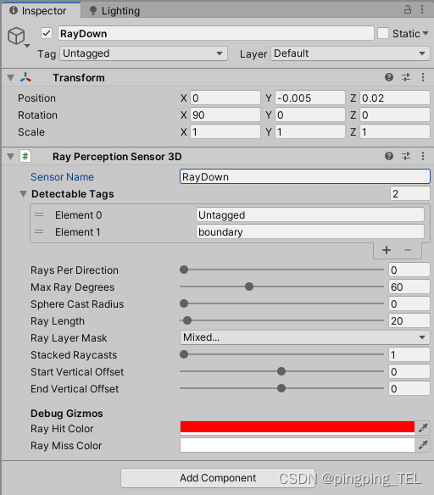Screen dimensions: 434x495
Task: Open the red Ray Hit Color swatch
Action: coord(298,428)
